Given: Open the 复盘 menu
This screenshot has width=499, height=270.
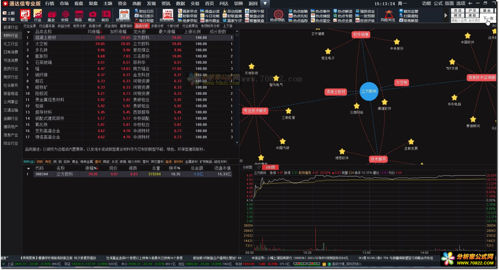Looking at the screenshot, I should click(x=93, y=4).
